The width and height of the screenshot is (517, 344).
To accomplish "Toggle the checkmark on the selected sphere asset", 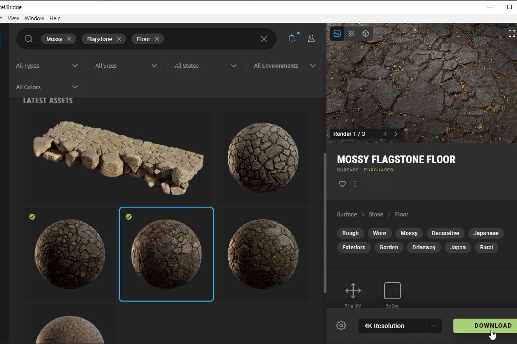I will point(129,217).
